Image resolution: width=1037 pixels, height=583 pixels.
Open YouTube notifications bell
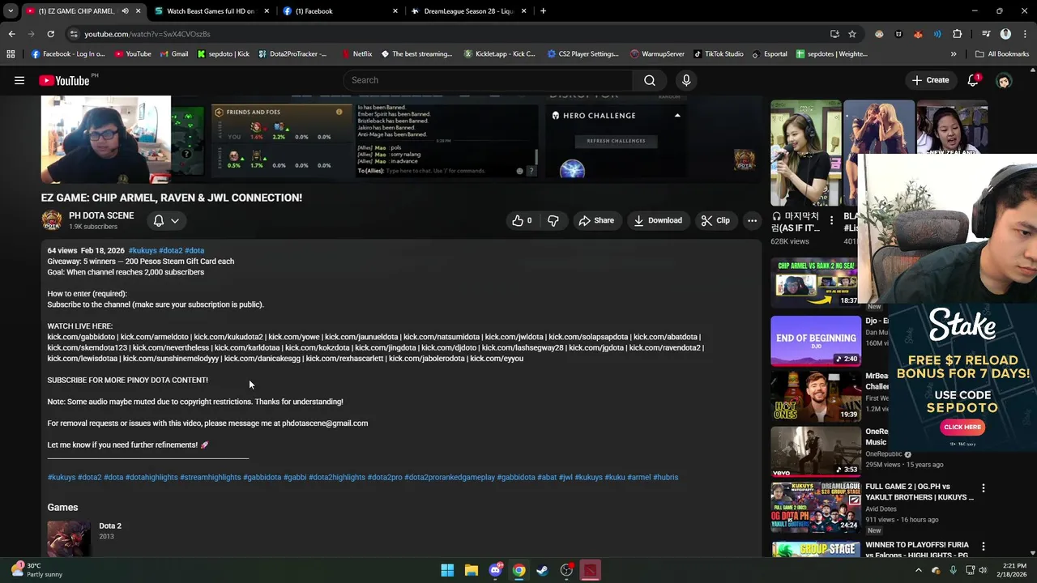(973, 80)
